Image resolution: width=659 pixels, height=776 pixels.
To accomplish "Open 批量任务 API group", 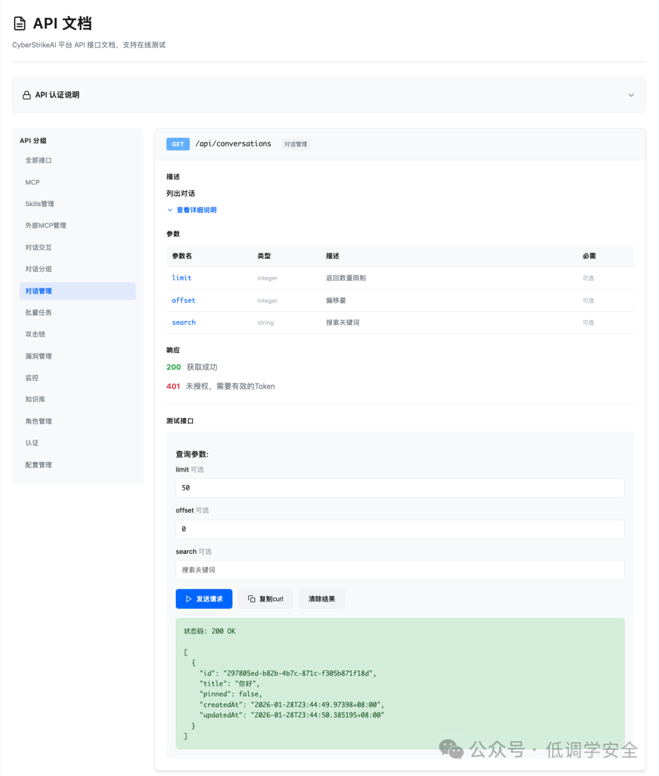I will click(x=77, y=312).
